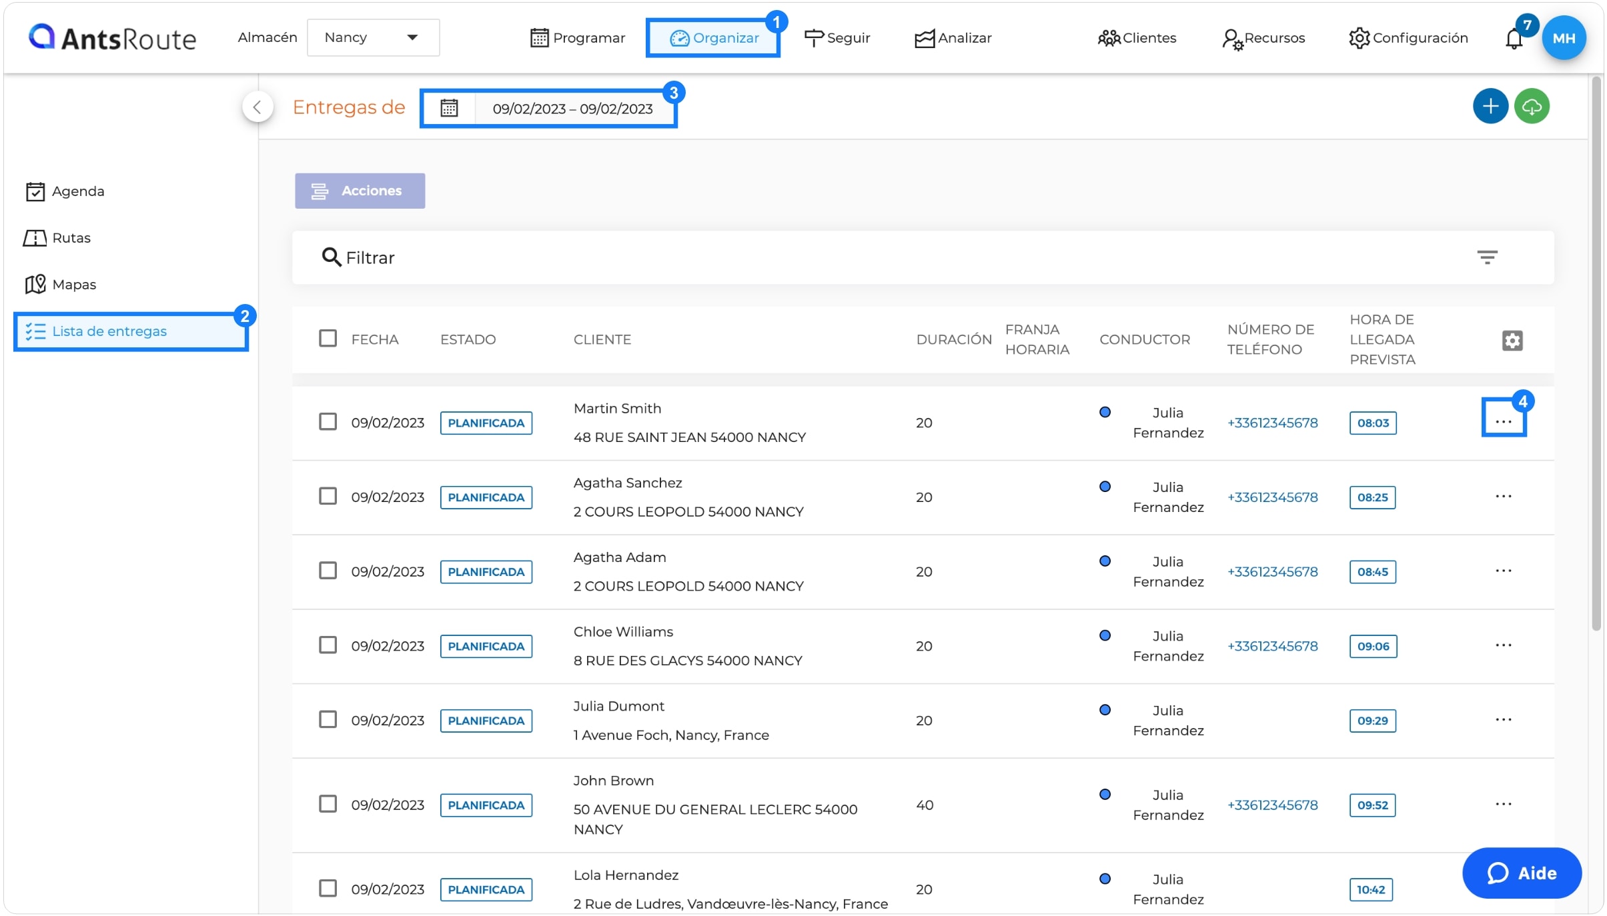
Task: Click the calendar icon in date range
Action: pos(449,108)
